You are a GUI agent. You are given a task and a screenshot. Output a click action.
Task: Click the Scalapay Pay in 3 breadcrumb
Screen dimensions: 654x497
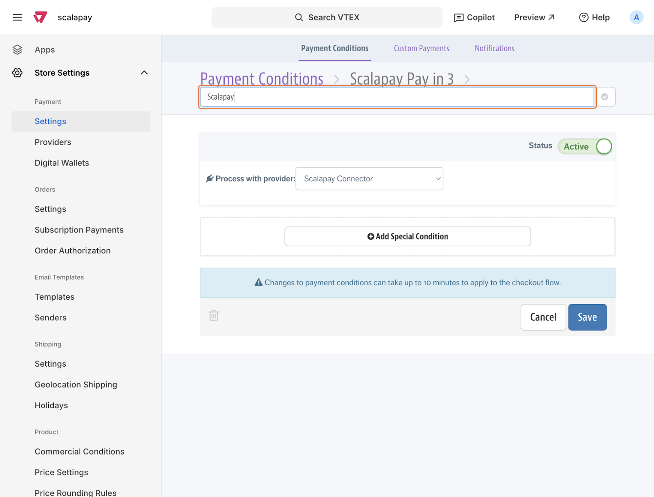pyautogui.click(x=402, y=78)
